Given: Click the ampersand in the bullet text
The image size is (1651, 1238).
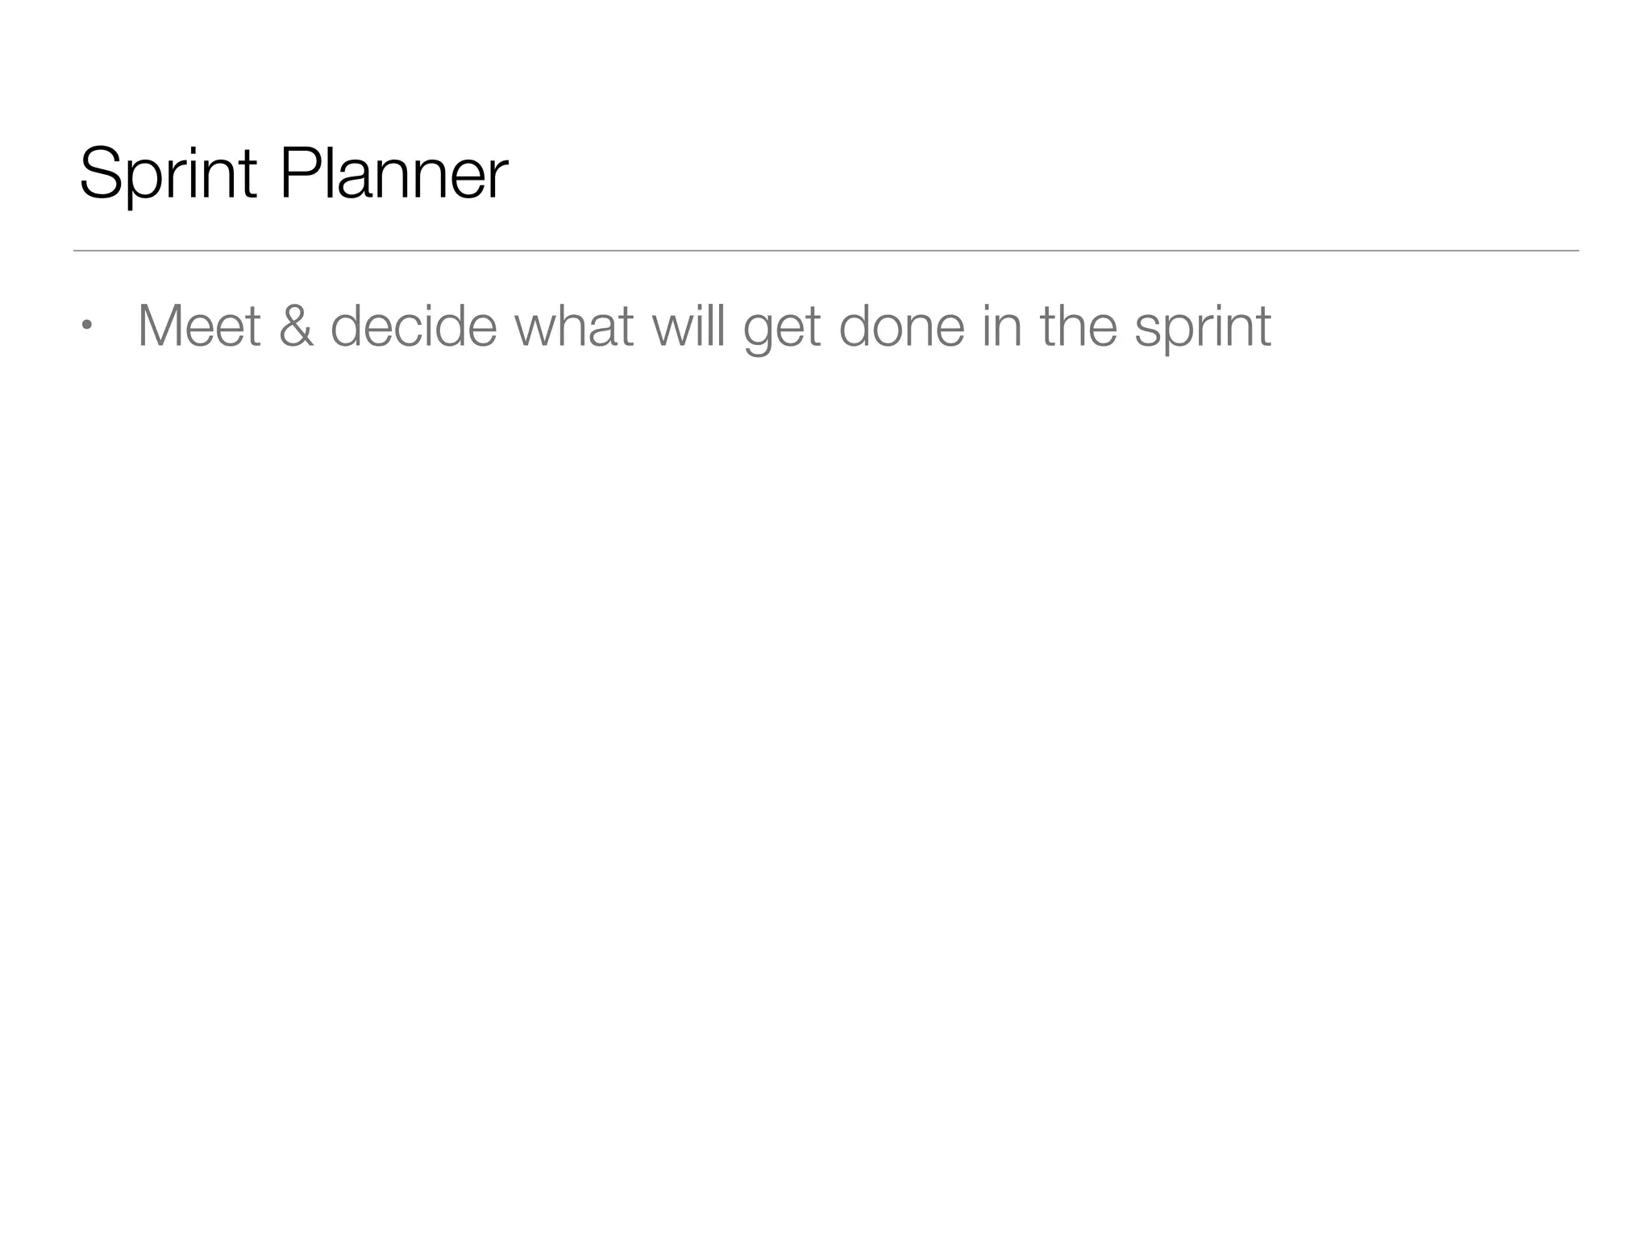Looking at the screenshot, I should click(296, 326).
